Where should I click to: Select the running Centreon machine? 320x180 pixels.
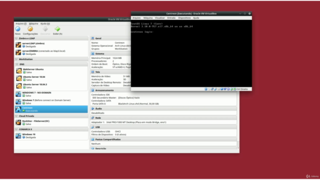point(51,109)
